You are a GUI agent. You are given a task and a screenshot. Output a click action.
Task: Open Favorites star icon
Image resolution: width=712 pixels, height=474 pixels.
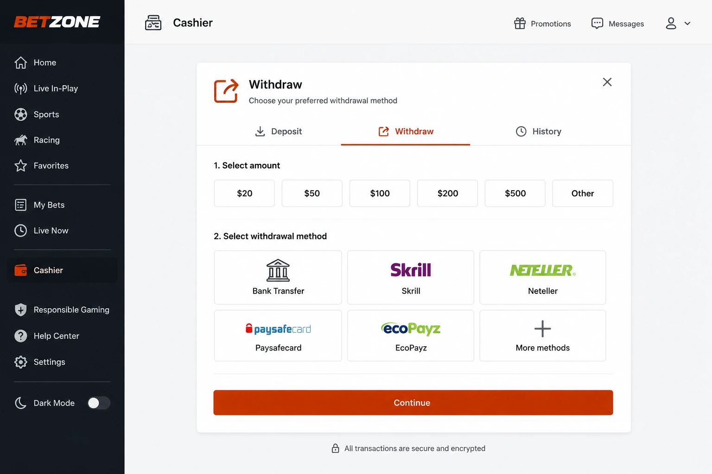(x=20, y=166)
